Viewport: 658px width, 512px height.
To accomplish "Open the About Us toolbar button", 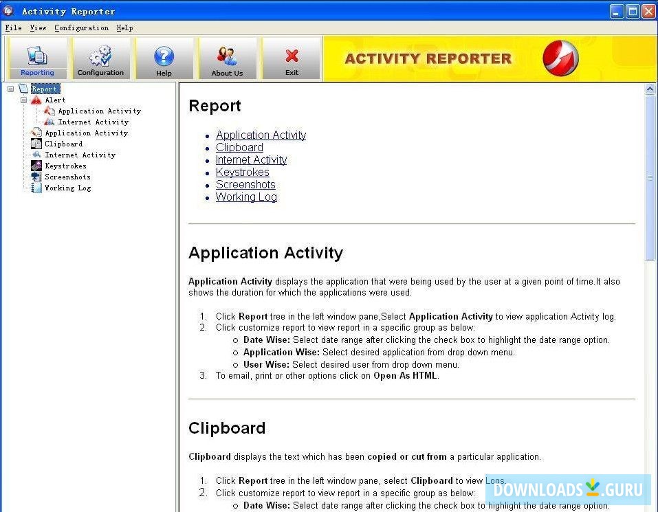I will pos(227,58).
